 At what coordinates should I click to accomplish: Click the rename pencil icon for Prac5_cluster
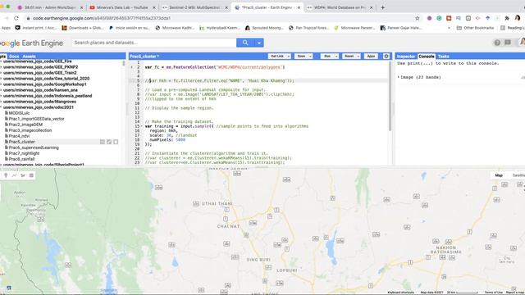109,142
